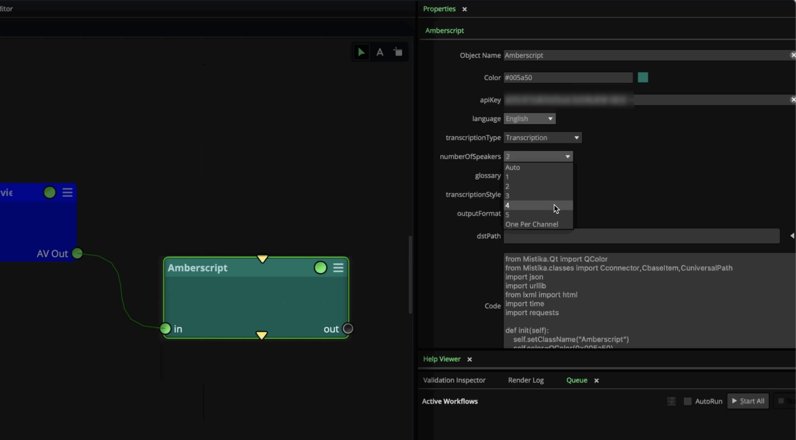
Task: Choose Auto in numberOfSpeakers list
Action: (x=538, y=167)
